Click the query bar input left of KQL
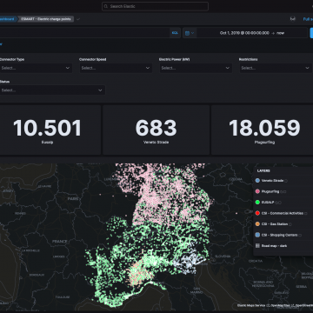Screen dimensions: 313x313 pyautogui.click(x=84, y=33)
